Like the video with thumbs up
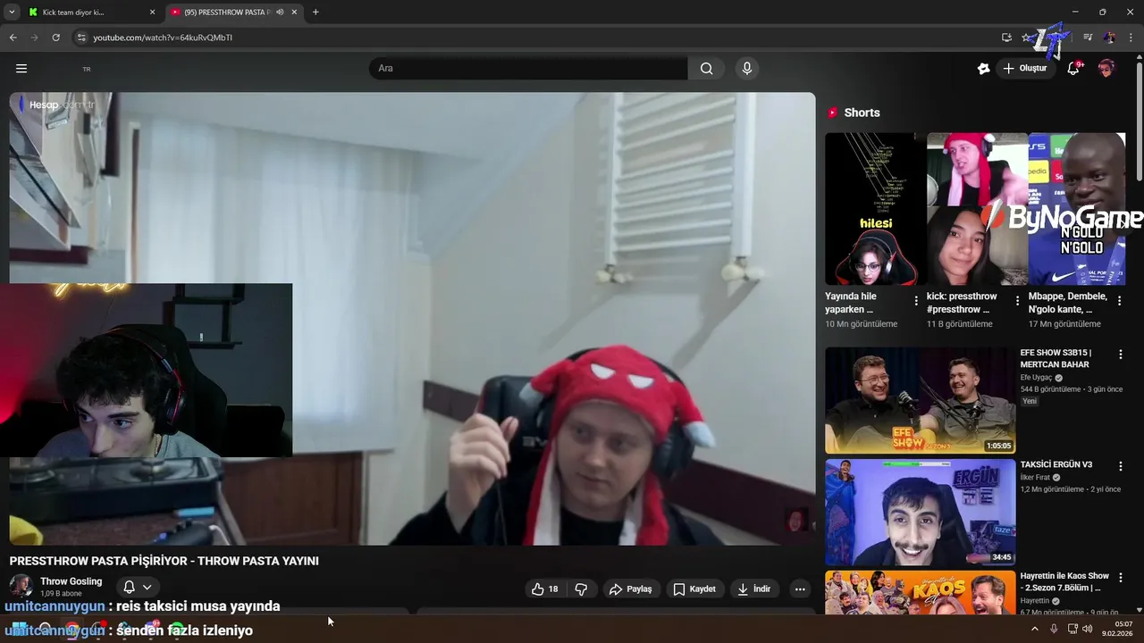Screen dimensions: 1144x643 pyautogui.click(x=544, y=589)
